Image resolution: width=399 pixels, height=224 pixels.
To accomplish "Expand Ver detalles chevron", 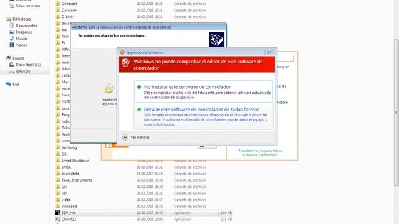I will pyautogui.click(x=125, y=138).
